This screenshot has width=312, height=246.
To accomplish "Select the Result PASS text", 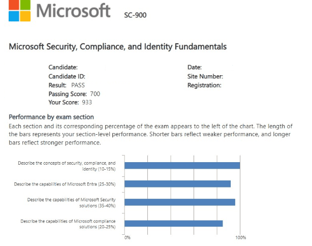I will (67, 85).
